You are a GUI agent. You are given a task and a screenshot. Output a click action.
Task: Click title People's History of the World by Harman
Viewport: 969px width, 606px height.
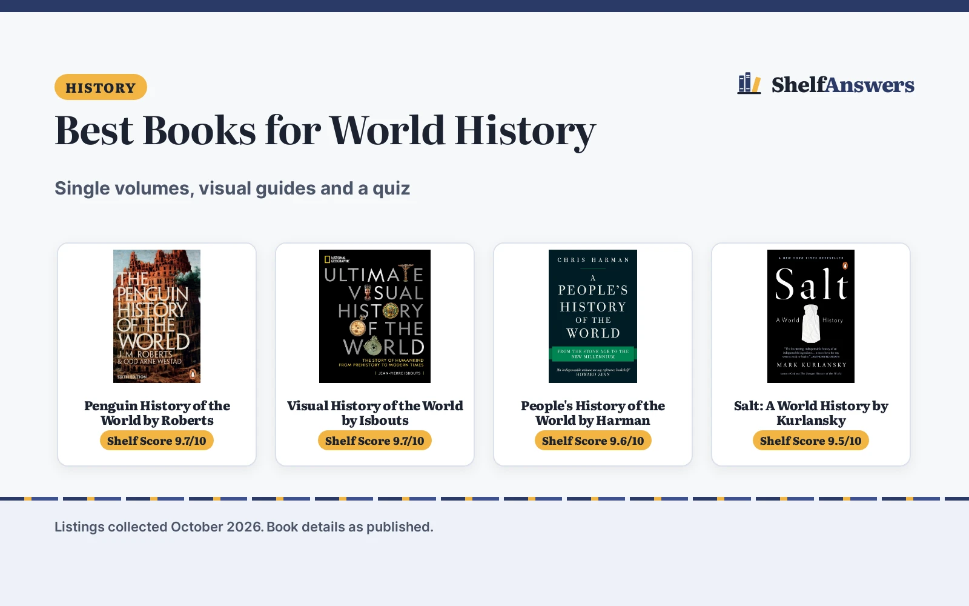[593, 413]
